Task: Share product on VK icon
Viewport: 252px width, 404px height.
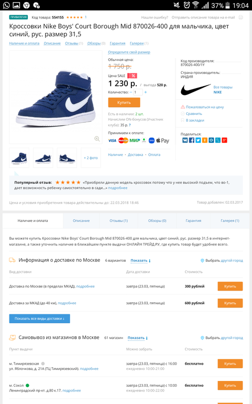Action: tap(185, 140)
